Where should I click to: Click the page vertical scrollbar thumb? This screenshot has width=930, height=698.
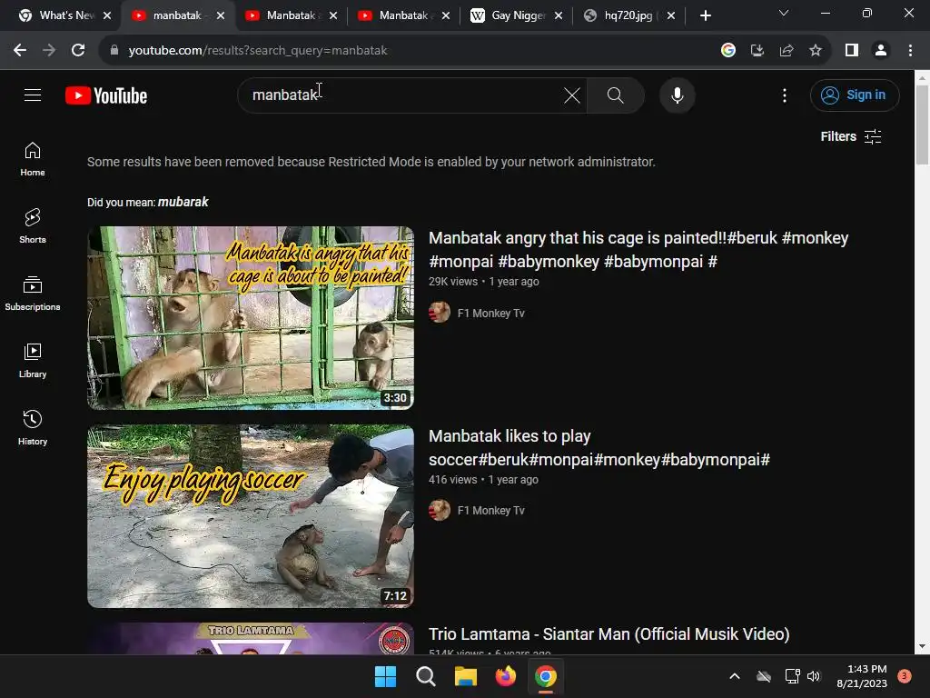(922, 125)
